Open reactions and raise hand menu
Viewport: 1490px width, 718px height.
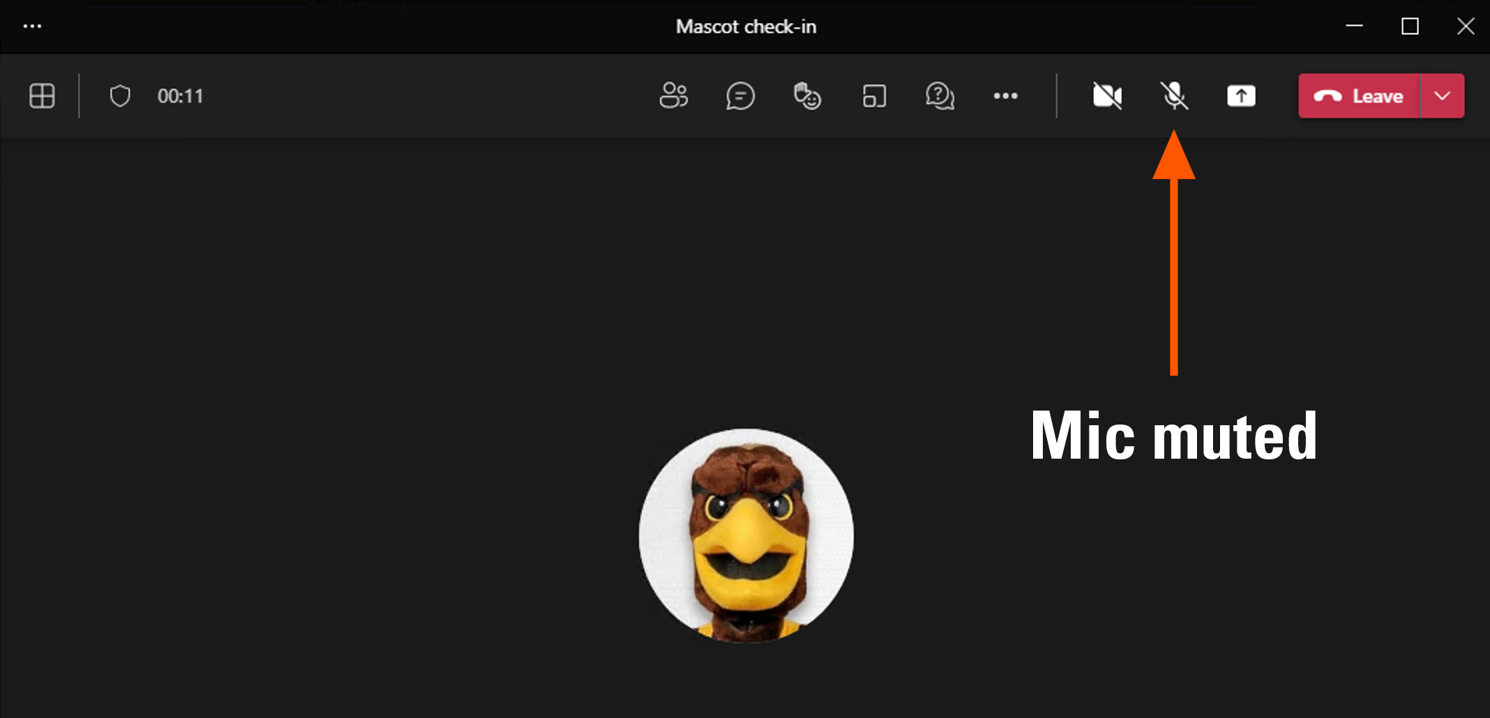pyautogui.click(x=807, y=96)
